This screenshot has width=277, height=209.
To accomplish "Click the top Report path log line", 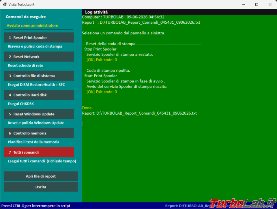I will tap(141, 23).
